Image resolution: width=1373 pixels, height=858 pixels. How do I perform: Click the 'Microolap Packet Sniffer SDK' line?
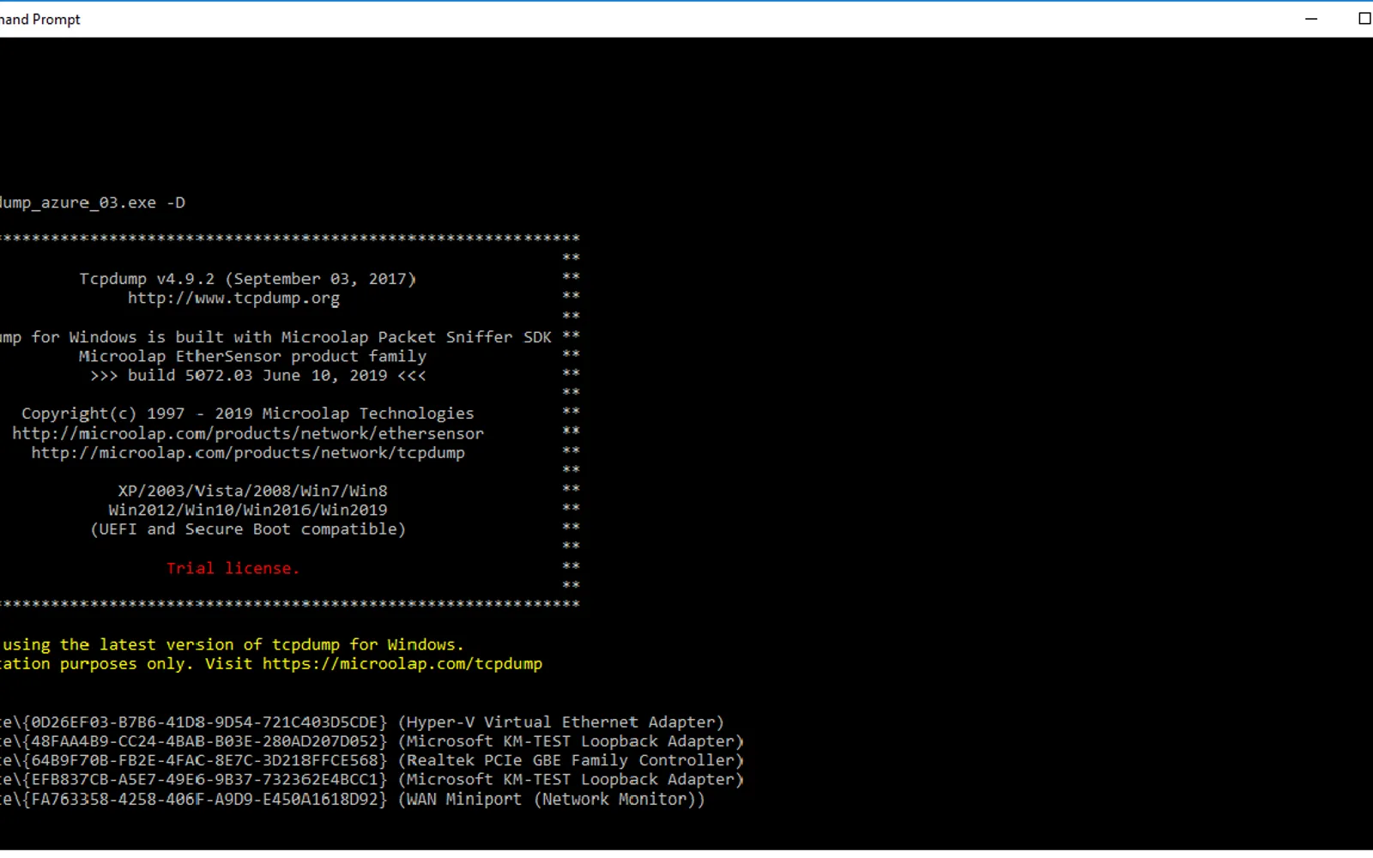pos(275,337)
